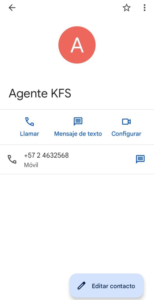
Task: Tap the letter A inside the avatar
Action: pos(77,45)
